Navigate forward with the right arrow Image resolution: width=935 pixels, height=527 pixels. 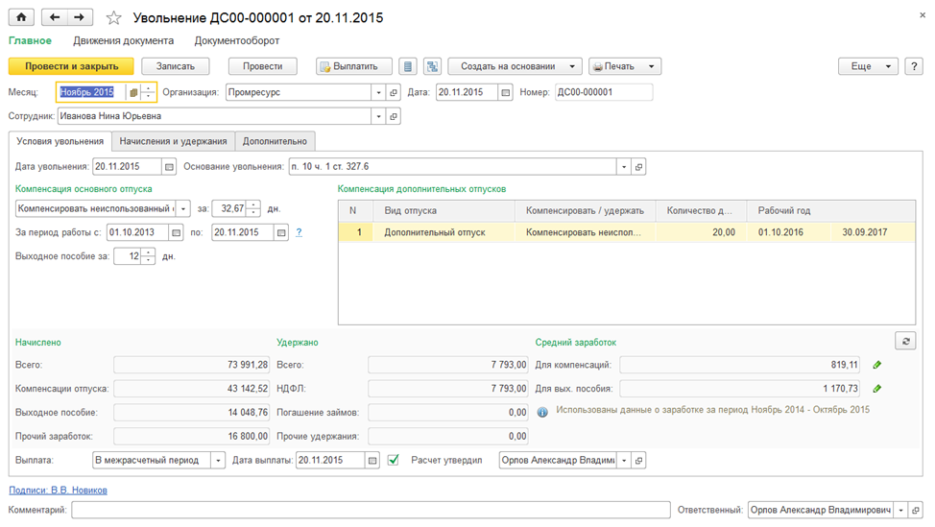tap(80, 17)
